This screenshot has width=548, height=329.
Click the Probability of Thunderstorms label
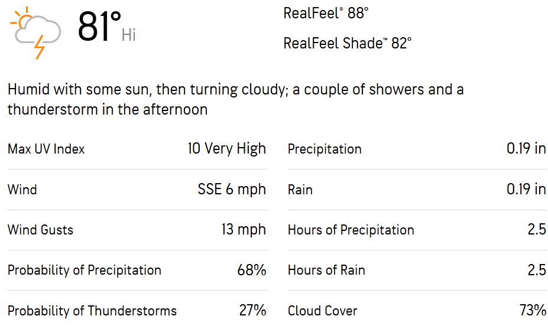pos(92,311)
